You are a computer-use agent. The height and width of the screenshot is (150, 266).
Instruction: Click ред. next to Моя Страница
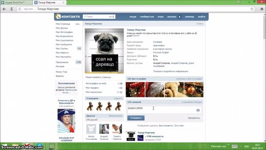coord(78,24)
